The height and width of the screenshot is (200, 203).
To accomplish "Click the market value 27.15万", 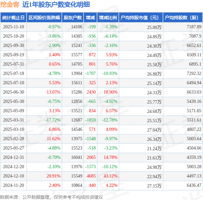I will click(x=154, y=186).
